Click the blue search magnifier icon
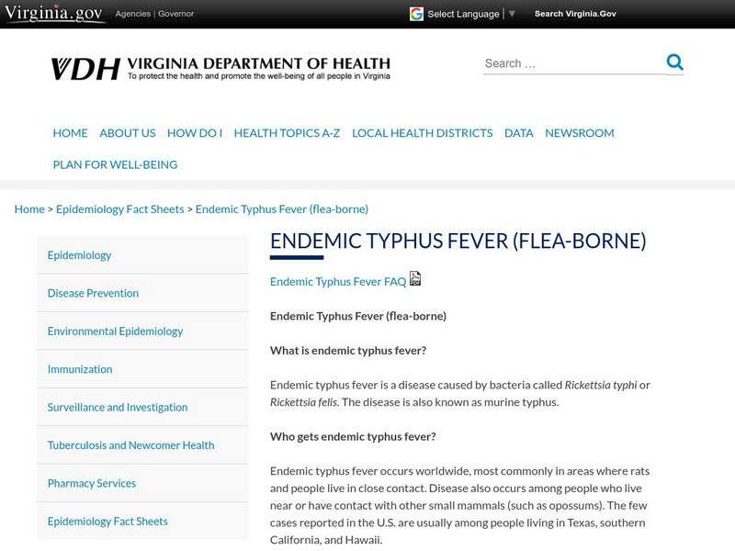 [x=675, y=63]
